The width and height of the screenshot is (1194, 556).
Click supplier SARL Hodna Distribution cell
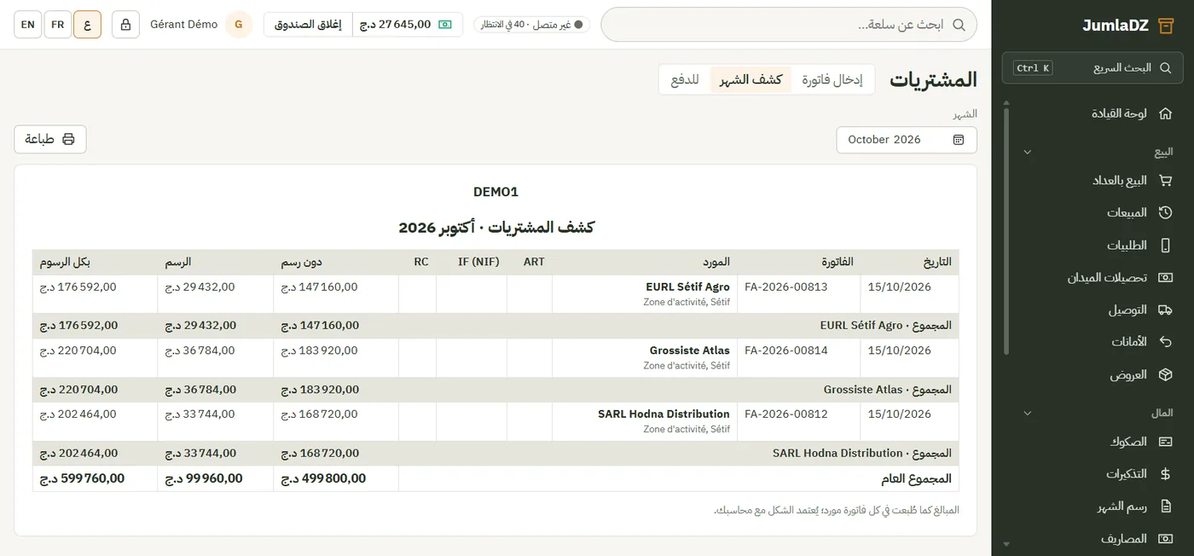[645, 422]
